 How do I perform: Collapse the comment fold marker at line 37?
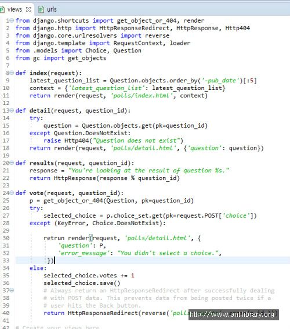12,290
